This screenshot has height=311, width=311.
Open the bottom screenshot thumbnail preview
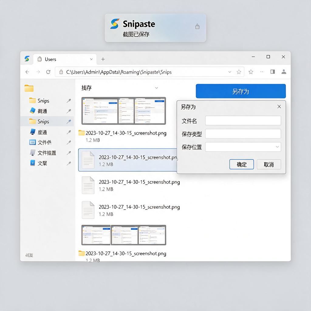[x=124, y=235]
